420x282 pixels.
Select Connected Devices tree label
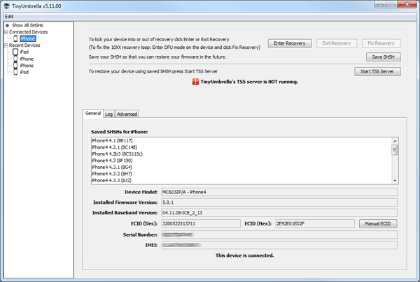29,32
